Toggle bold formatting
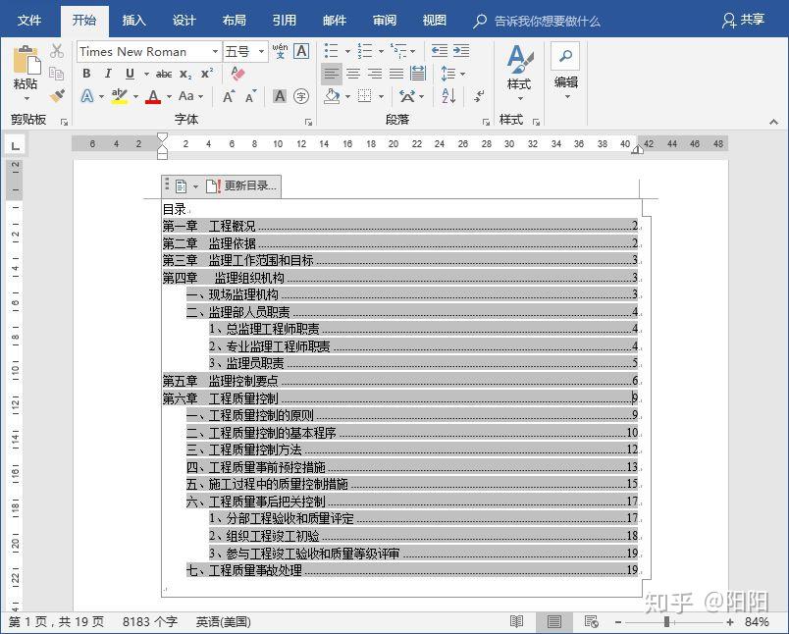The height and width of the screenshot is (634, 789). coord(87,73)
